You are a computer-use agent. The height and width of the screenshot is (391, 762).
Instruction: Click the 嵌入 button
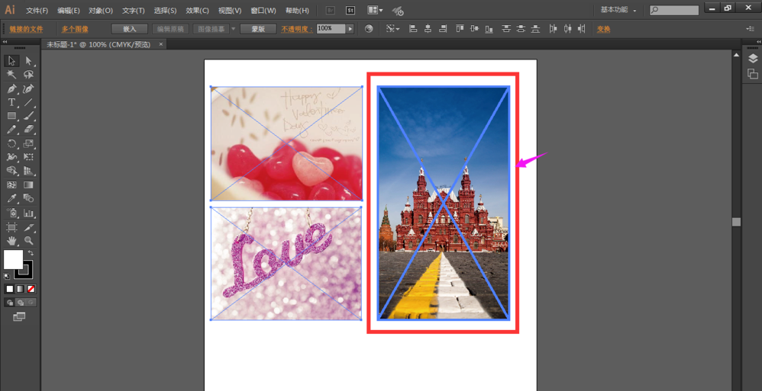[129, 29]
